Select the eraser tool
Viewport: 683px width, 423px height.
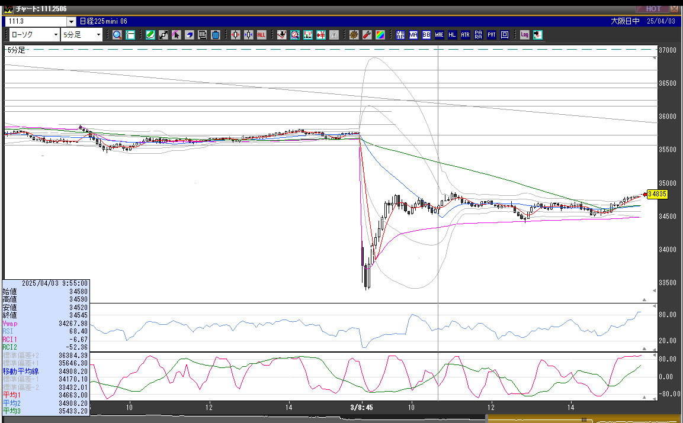(x=189, y=35)
